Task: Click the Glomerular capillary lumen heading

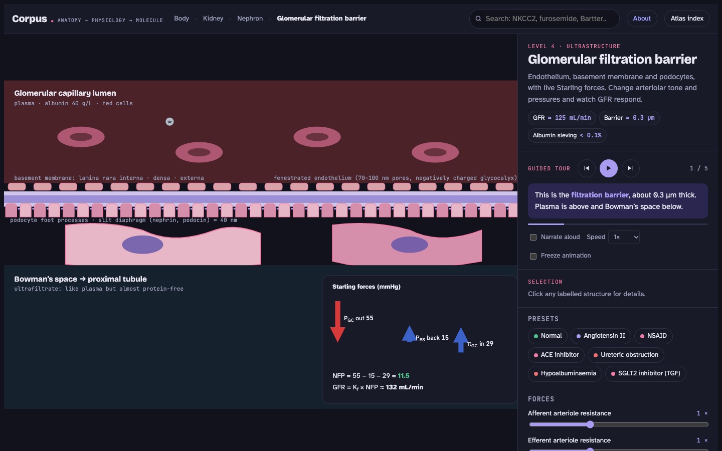Action: (x=65, y=93)
